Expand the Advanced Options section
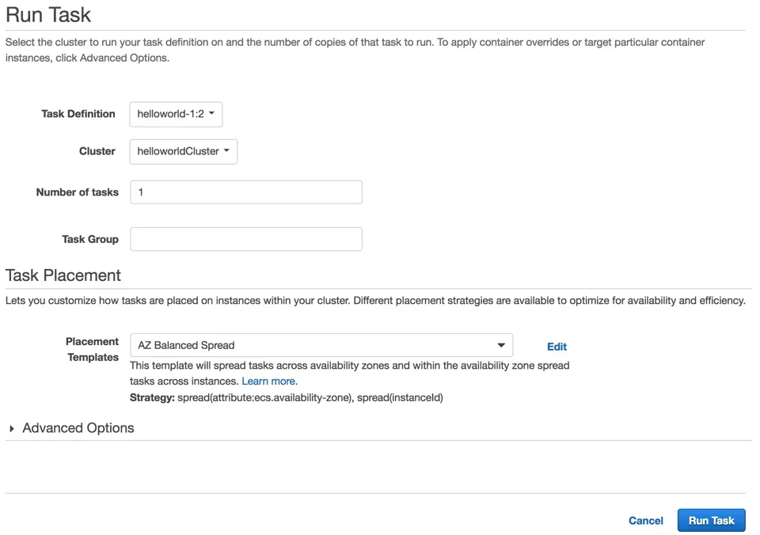760x535 pixels. tap(78, 428)
